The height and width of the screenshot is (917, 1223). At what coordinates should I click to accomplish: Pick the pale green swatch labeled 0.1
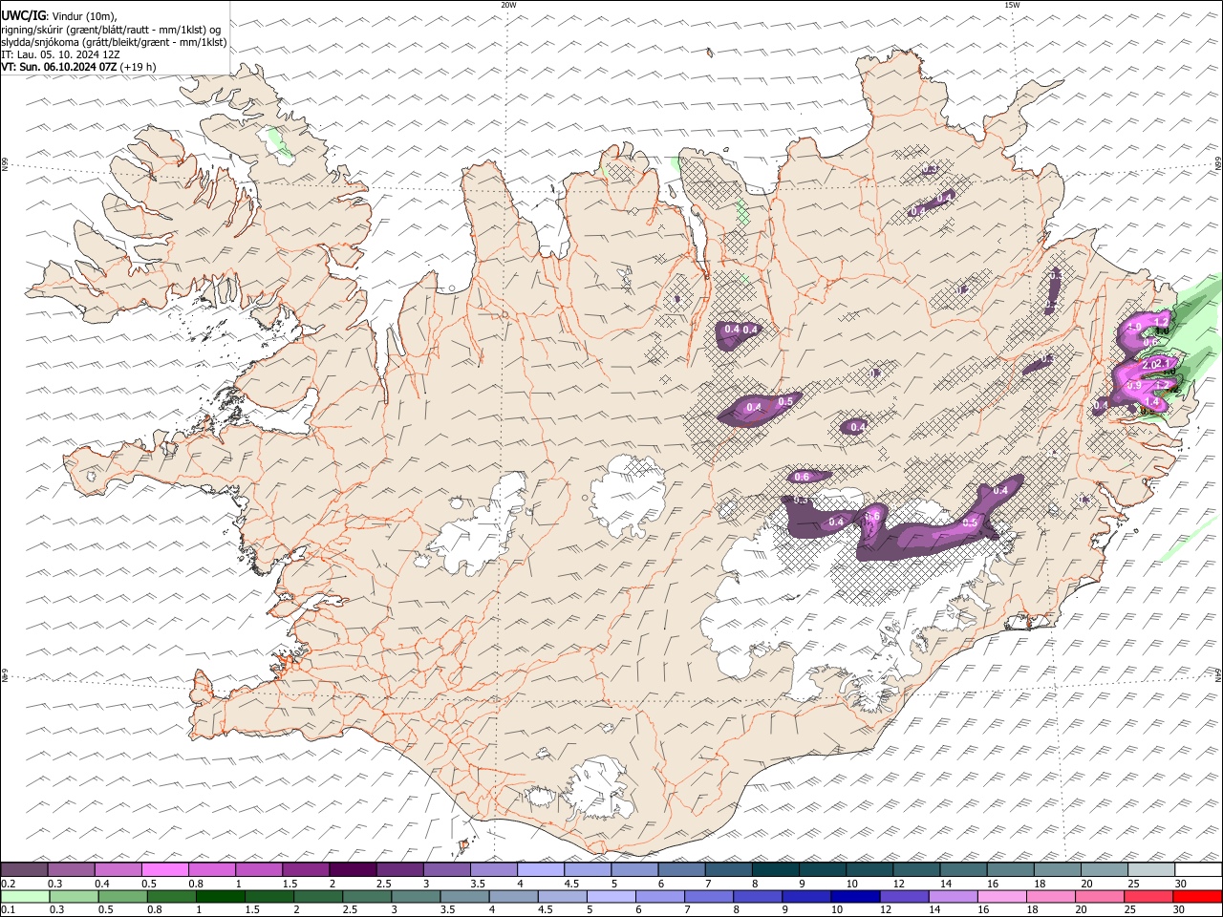coord(25,896)
